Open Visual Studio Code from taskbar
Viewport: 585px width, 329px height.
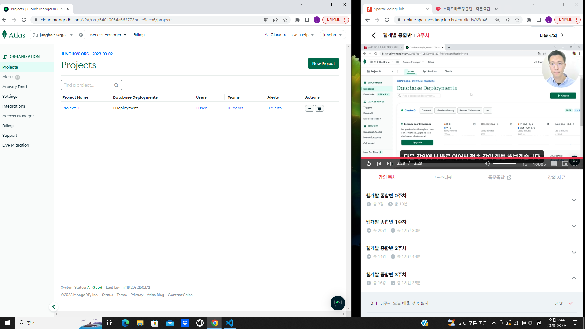[230, 323]
